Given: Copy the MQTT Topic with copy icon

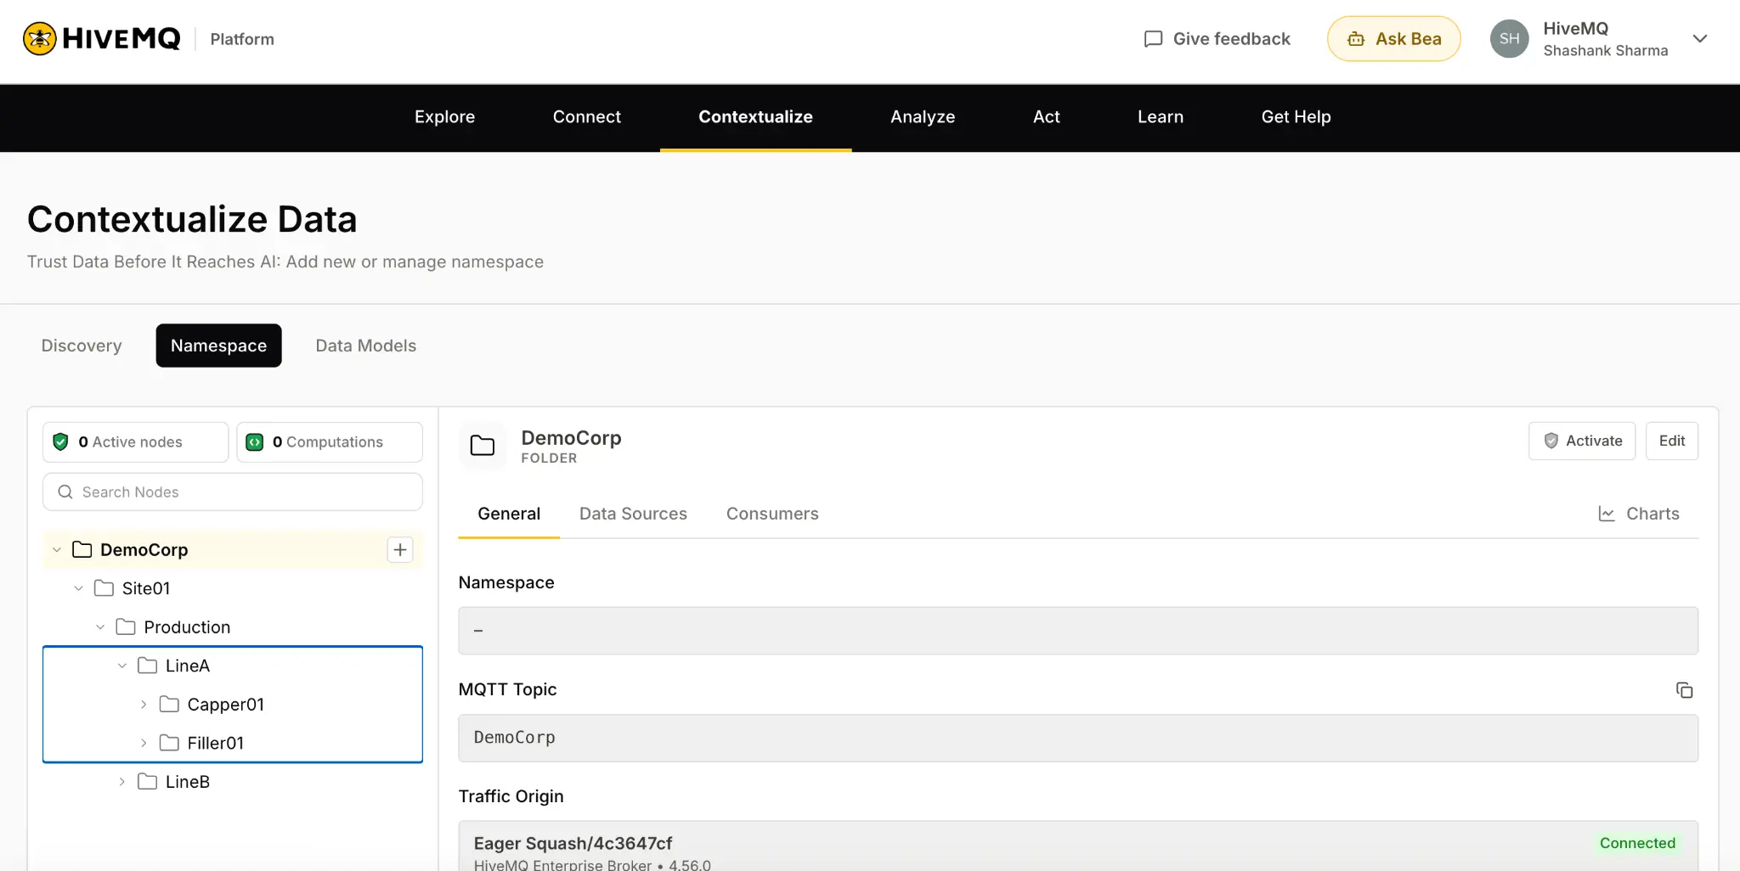Looking at the screenshot, I should 1684,690.
